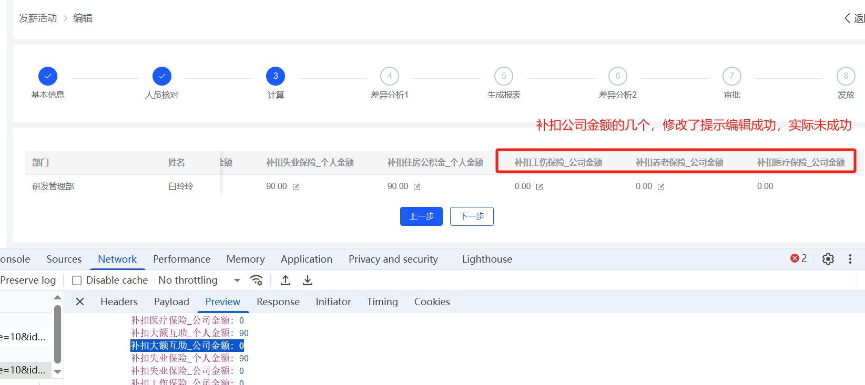
Task: Click edit icon beside 补扣工伤保险_公司金额 value 0.00
Action: pos(540,187)
